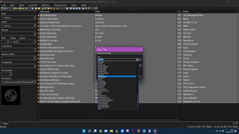Expand the Year dropdown
The width and height of the screenshot is (239, 134).
8,42
